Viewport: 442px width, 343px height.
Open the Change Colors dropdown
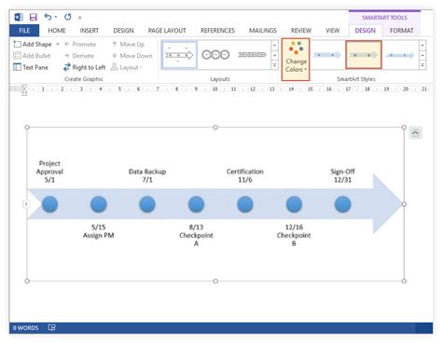click(296, 60)
